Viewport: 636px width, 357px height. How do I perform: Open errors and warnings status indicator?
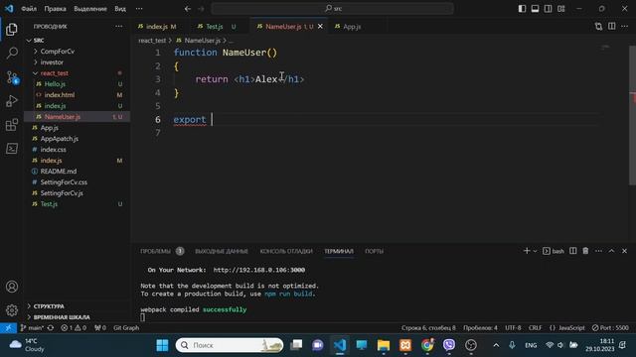click(74, 328)
